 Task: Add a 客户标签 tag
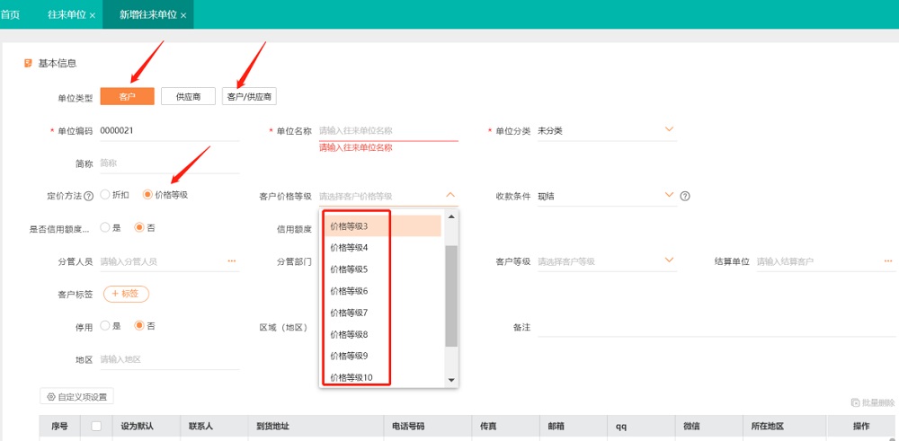(x=126, y=294)
